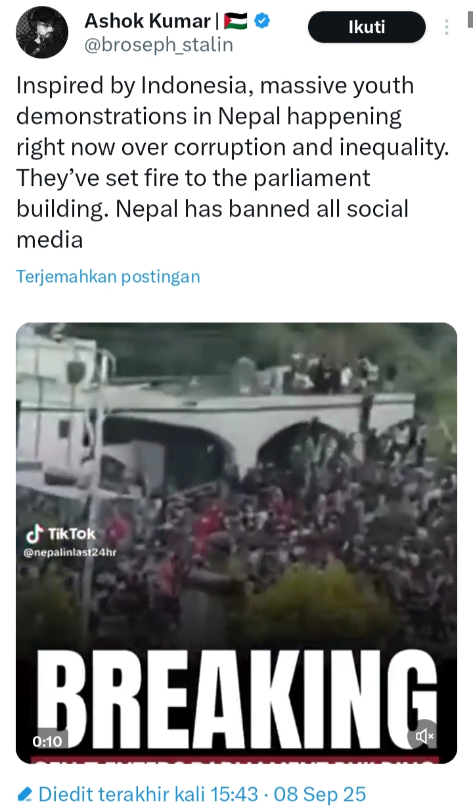Open Ashok Kumar's profile avatar
The image size is (473, 807).
tap(41, 32)
